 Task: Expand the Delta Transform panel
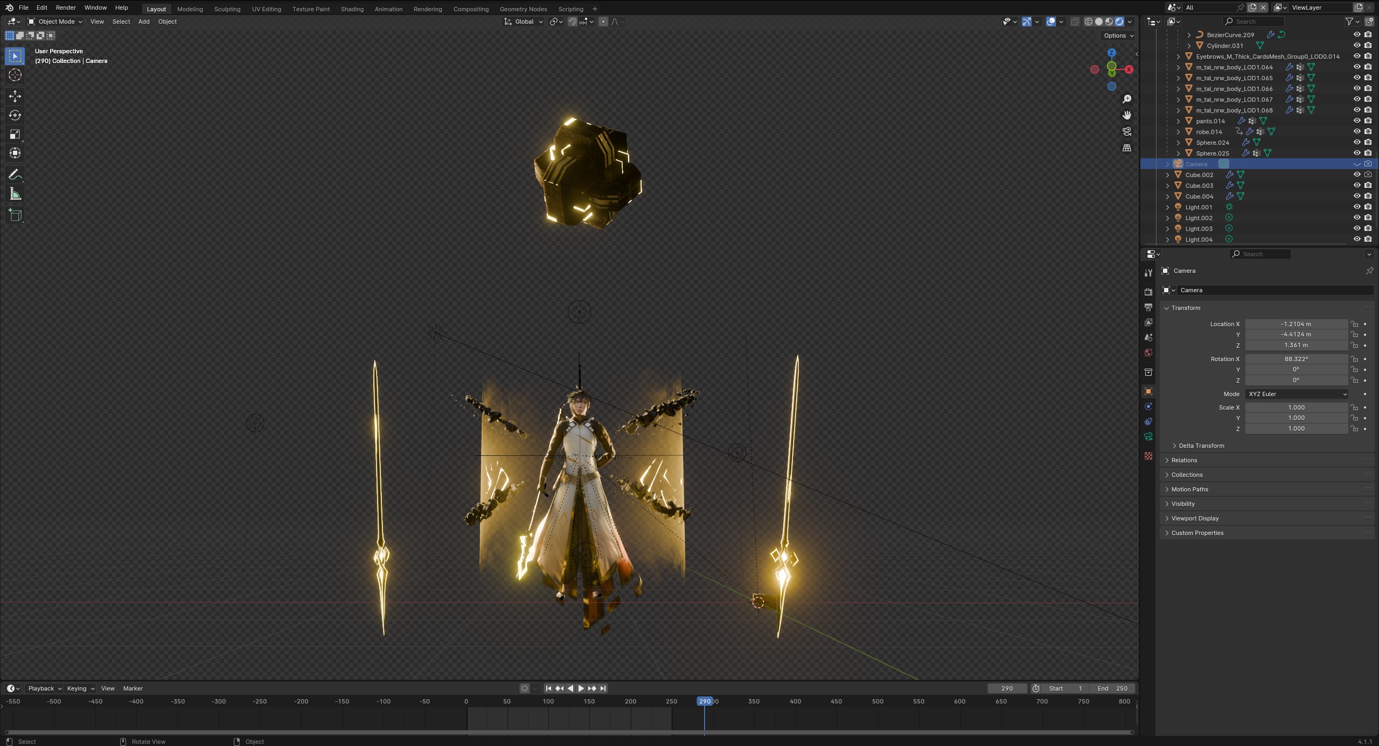tap(1201, 446)
